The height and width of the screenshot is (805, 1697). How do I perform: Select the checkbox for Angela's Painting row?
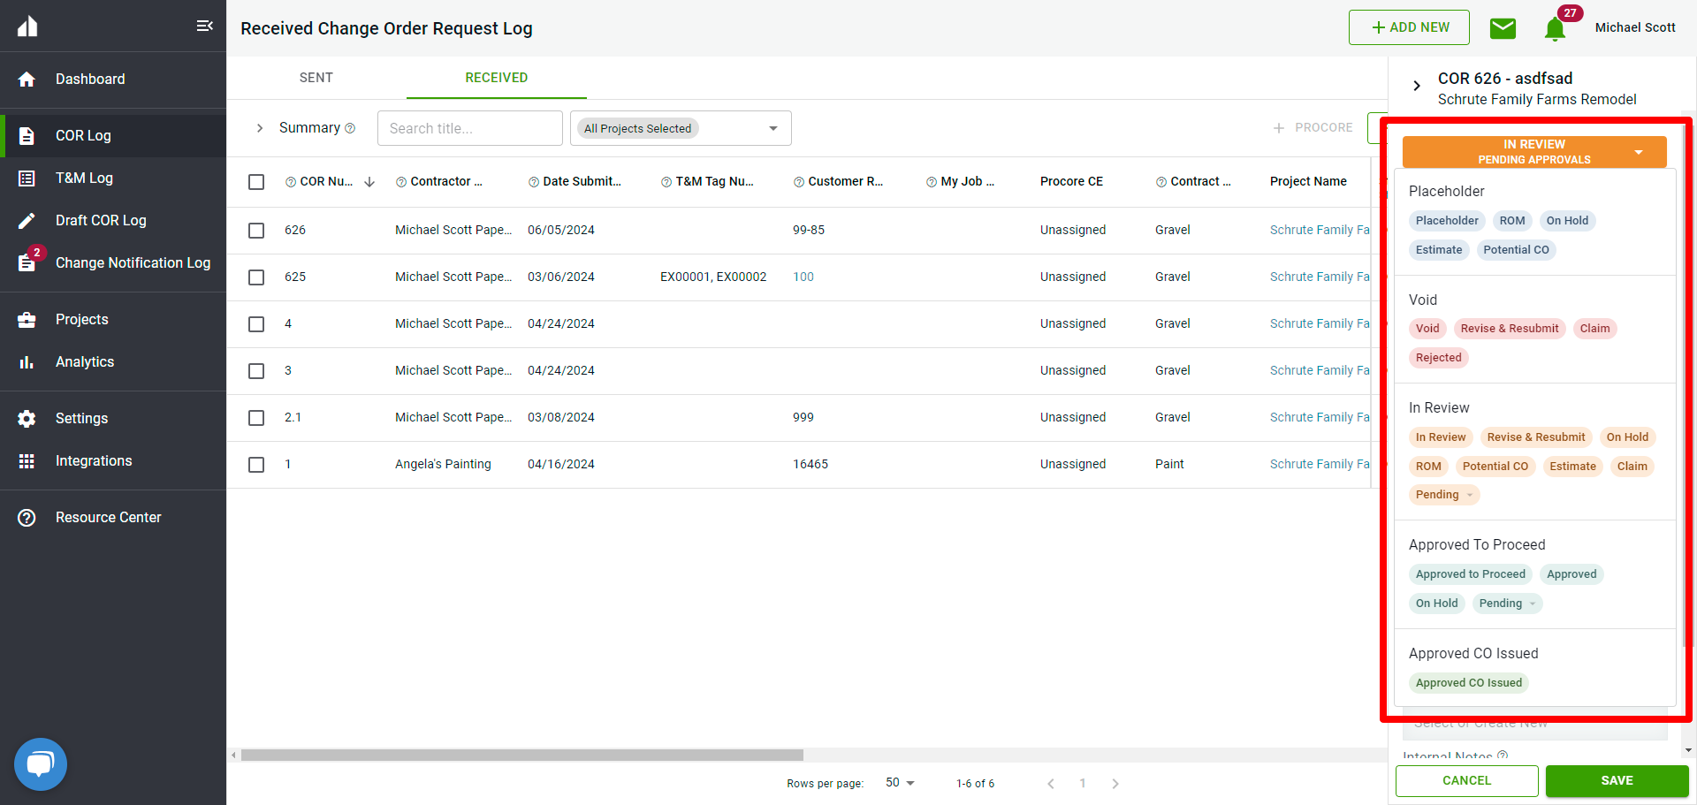pyautogui.click(x=256, y=465)
